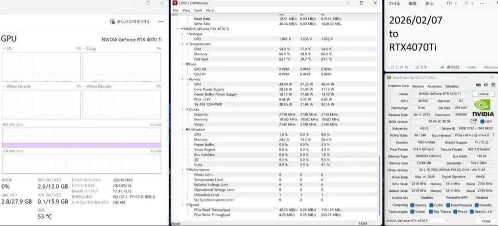Switch to the Advanced tab in GPU-Z

(x=434, y=86)
